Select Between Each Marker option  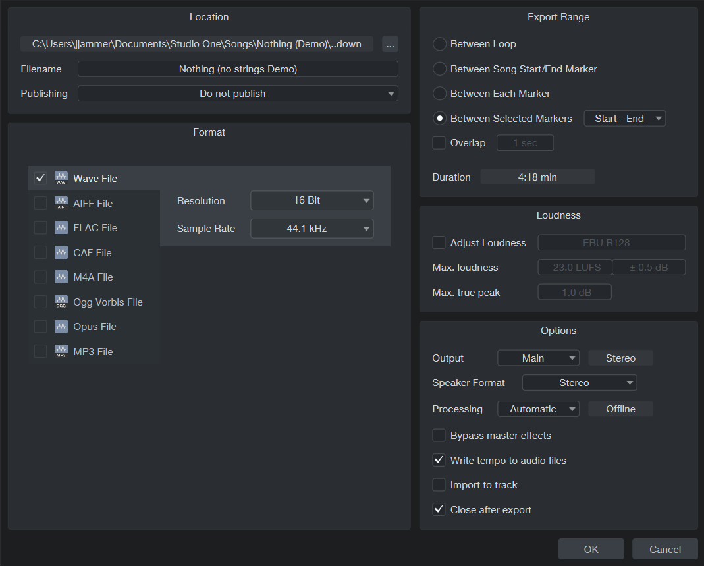pyautogui.click(x=439, y=94)
